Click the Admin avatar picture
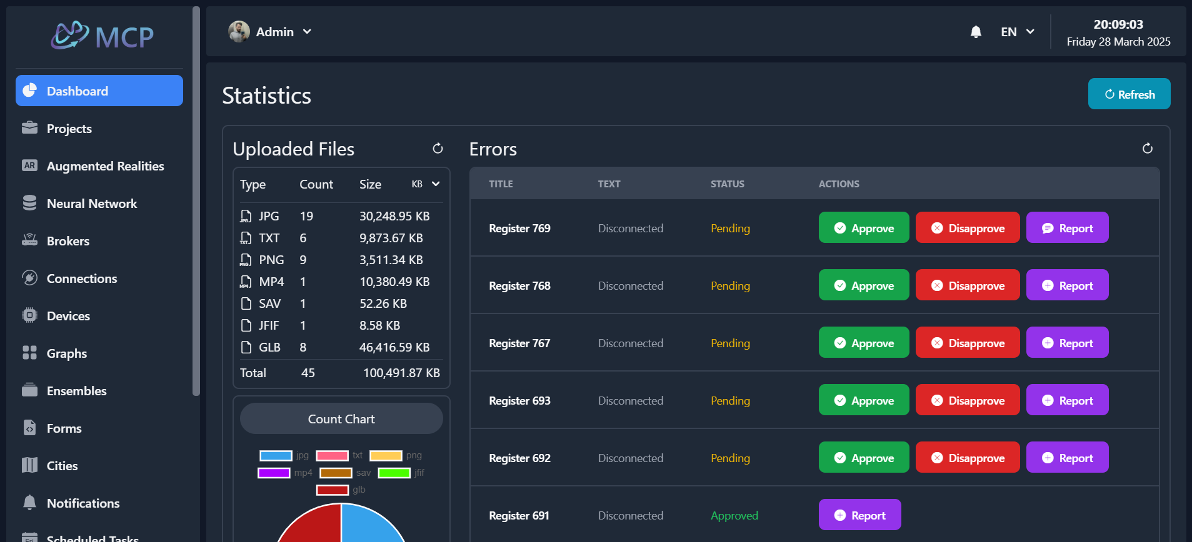1192x542 pixels. click(239, 32)
